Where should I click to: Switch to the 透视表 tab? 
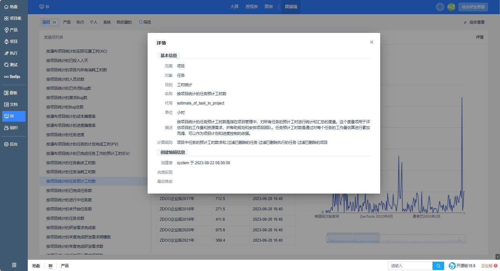tap(251, 7)
